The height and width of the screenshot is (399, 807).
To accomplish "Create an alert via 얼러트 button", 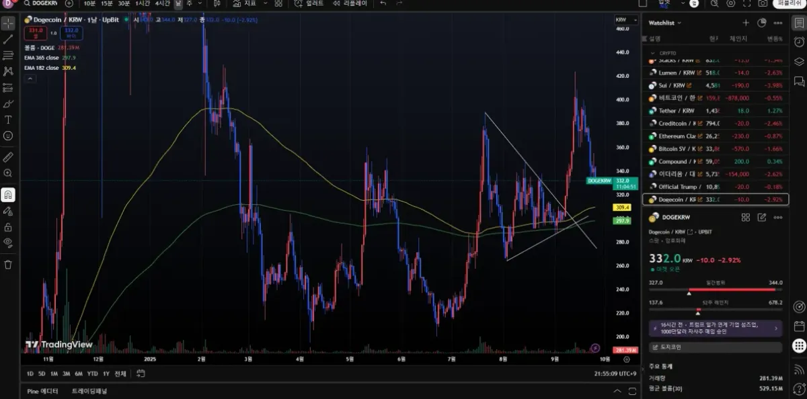I will coord(309,3).
